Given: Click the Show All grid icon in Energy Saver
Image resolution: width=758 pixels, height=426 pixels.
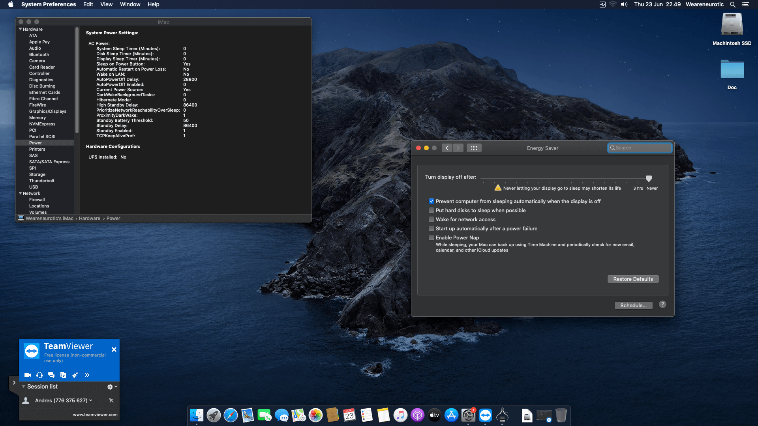Looking at the screenshot, I should (x=474, y=148).
